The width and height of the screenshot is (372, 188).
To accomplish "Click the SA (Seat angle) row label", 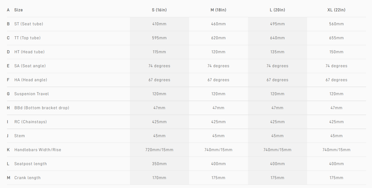I will (30, 66).
